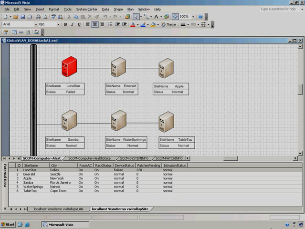Open the Arial font name dropdown
This screenshot has width=305, height=229.
click(x=35, y=24)
